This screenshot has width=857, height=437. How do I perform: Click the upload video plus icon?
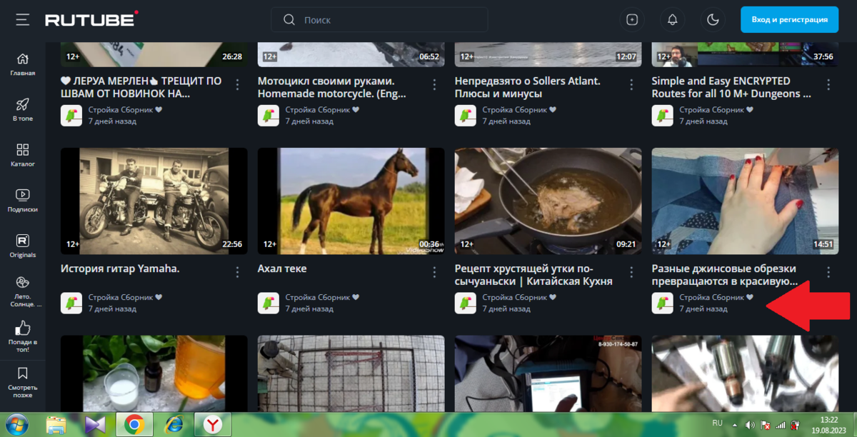click(x=632, y=20)
